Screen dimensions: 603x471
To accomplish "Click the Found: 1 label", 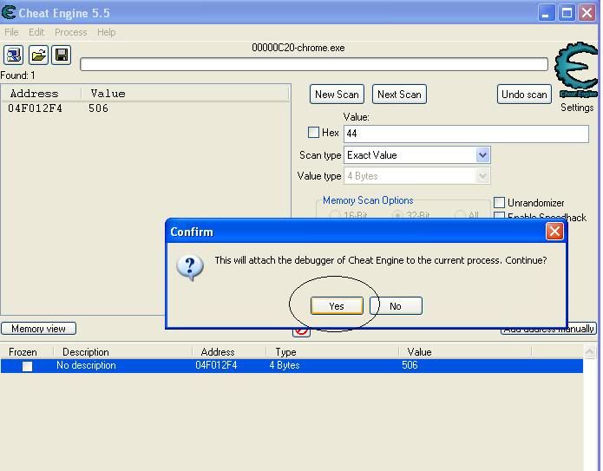I will click(x=17, y=75).
